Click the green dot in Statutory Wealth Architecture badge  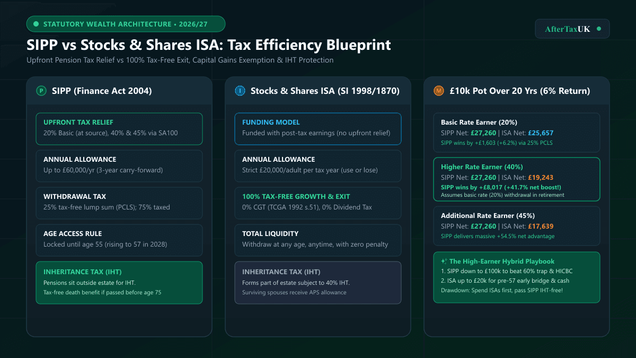(36, 24)
